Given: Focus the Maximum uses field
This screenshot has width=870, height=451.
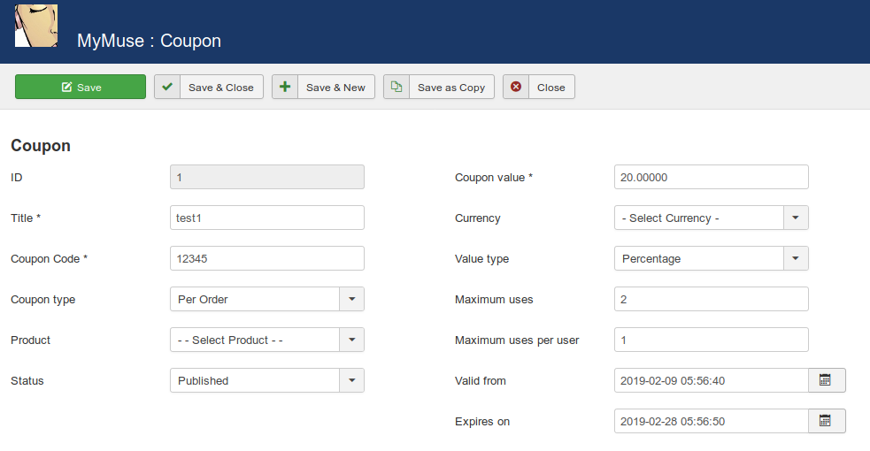Looking at the screenshot, I should pos(712,299).
